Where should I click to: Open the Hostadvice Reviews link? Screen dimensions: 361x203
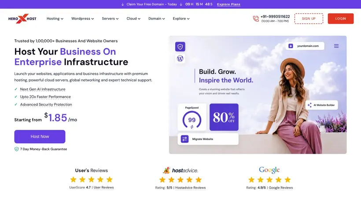(190, 188)
